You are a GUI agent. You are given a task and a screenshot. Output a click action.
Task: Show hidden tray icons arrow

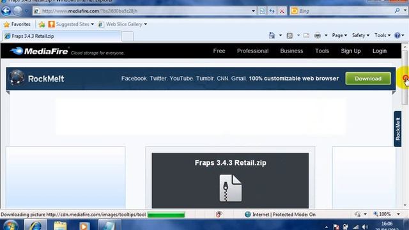(x=327, y=227)
